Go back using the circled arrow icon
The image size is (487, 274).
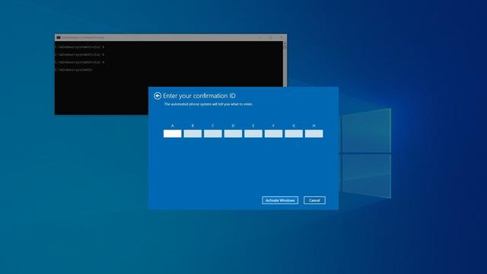pyautogui.click(x=158, y=96)
